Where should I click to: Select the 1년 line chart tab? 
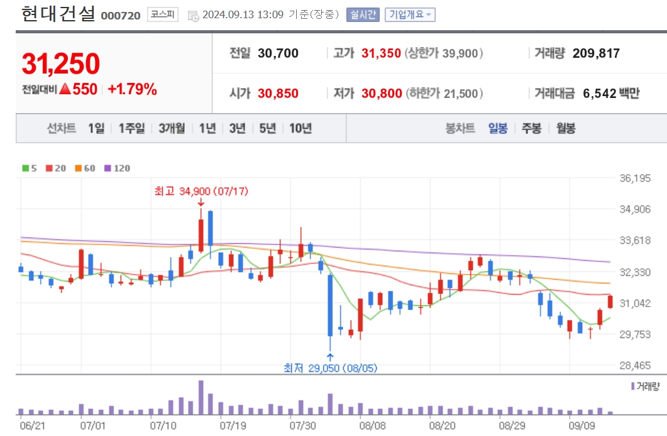coord(207,128)
